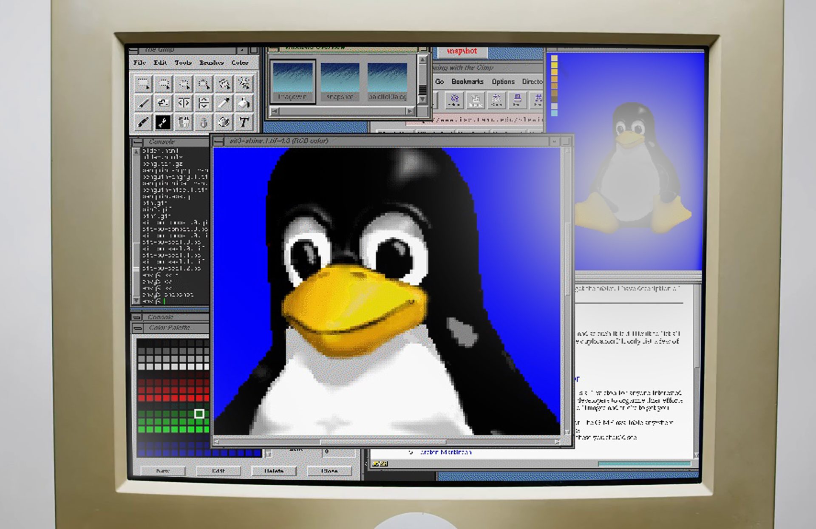Select the Color Picker eyedropper tool
The width and height of the screenshot is (816, 529).
click(224, 103)
